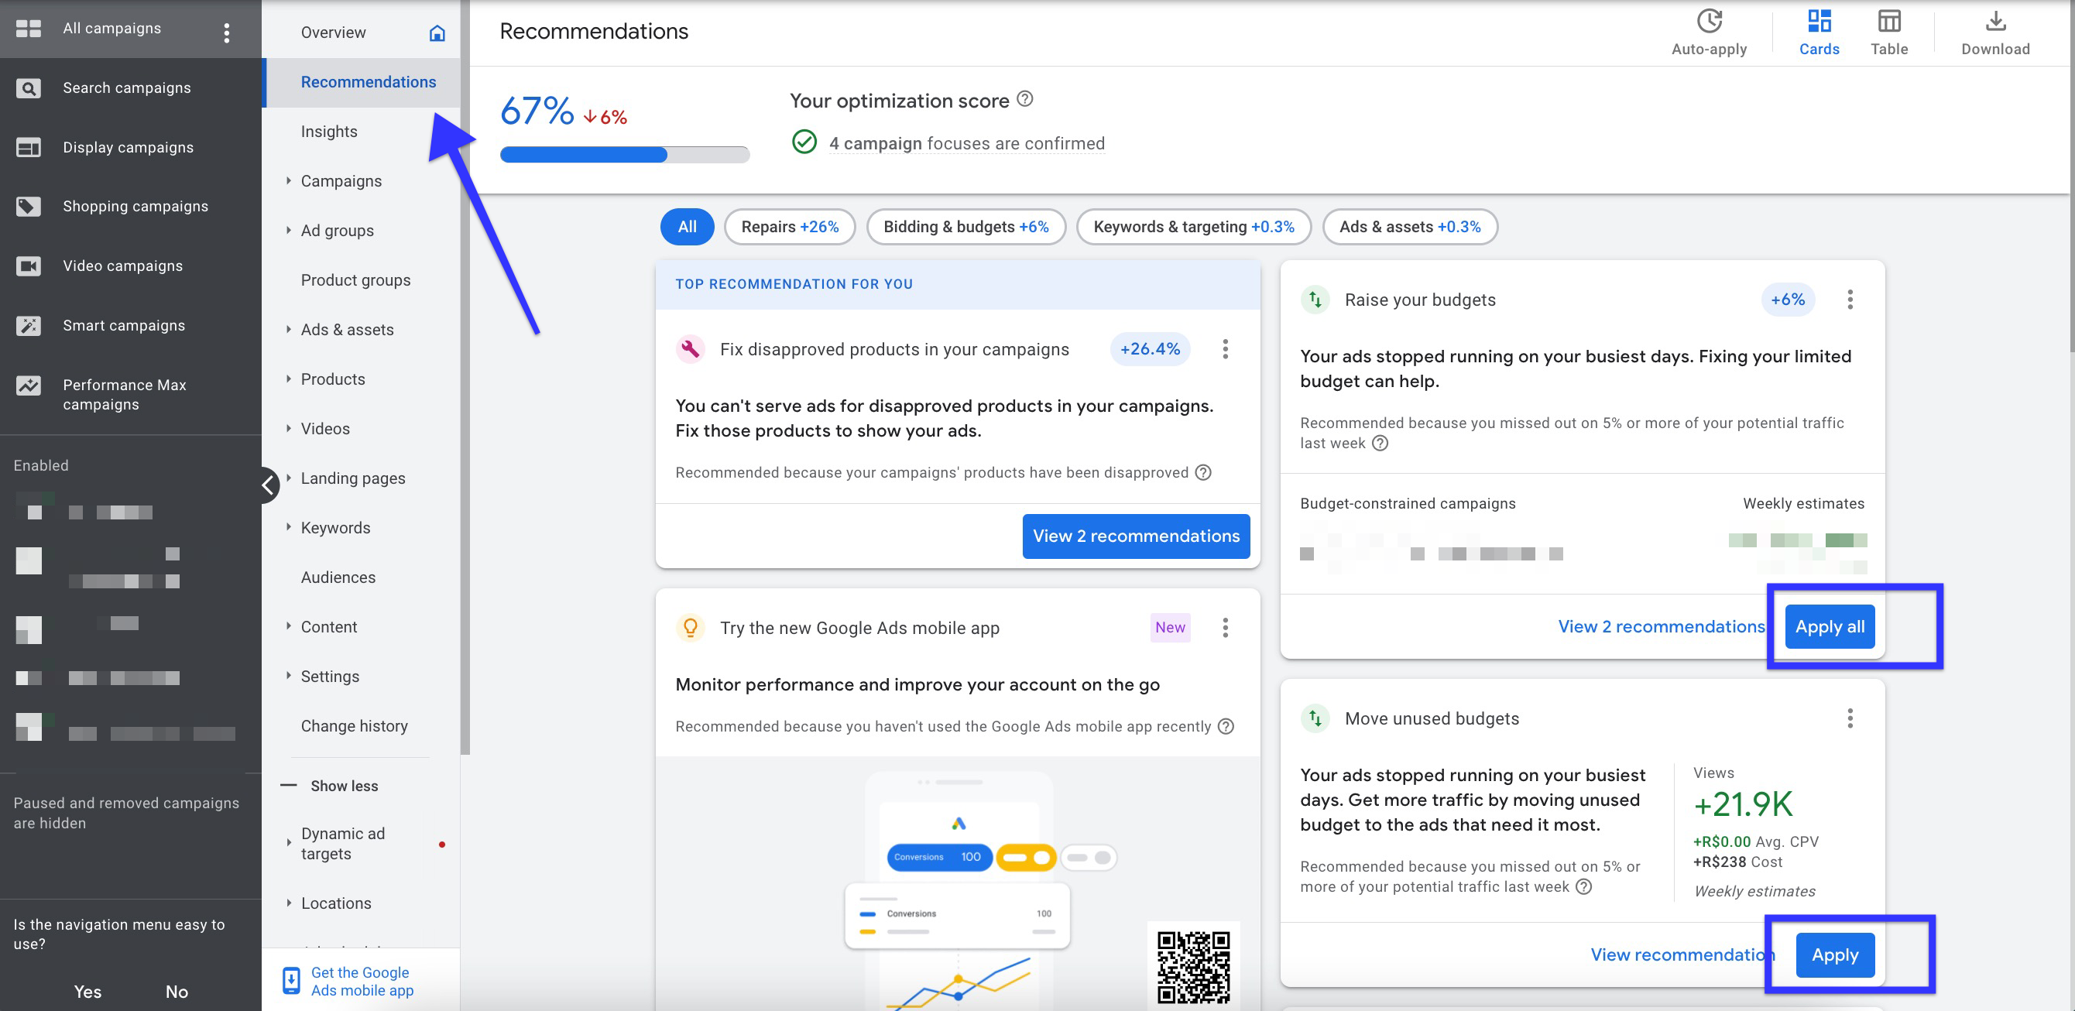The width and height of the screenshot is (2075, 1011).
Task: Click the Smart campaigns wand icon
Action: (x=28, y=325)
